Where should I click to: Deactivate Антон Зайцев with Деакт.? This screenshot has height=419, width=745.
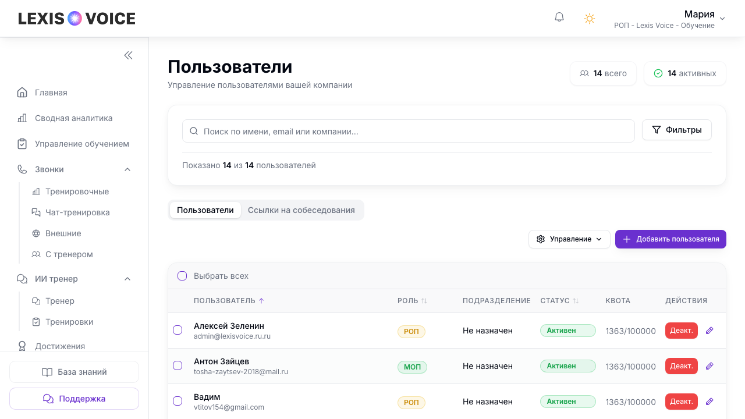[x=682, y=366]
